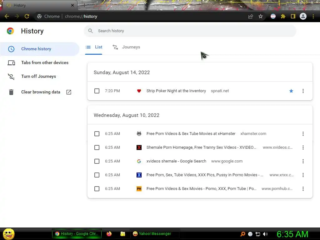320x240 pixels.
Task: Click the striped extension icon beside the puzzle piece
Action: click(x=273, y=16)
